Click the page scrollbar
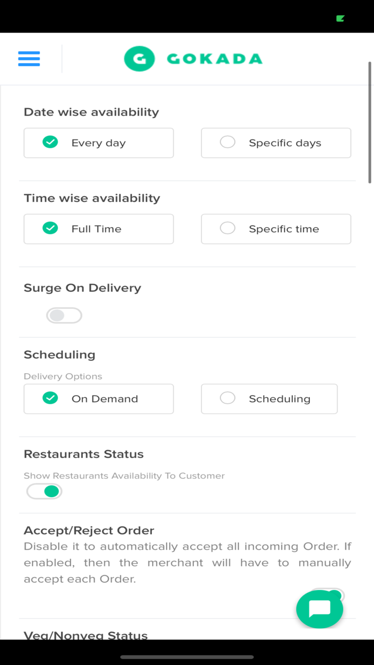 pyautogui.click(x=369, y=123)
